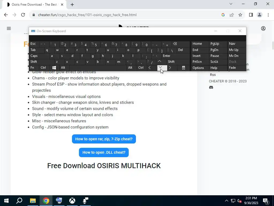Click the context menu key

pyautogui.click(x=184, y=68)
